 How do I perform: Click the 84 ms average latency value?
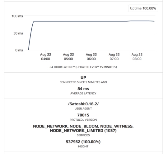tap(83, 89)
